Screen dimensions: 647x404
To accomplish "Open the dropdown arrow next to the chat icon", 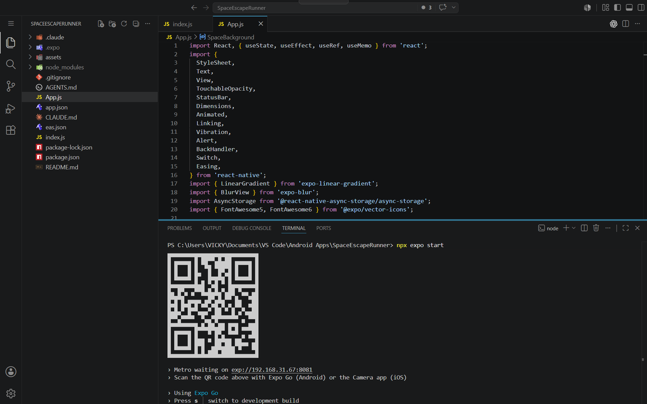I will (454, 8).
